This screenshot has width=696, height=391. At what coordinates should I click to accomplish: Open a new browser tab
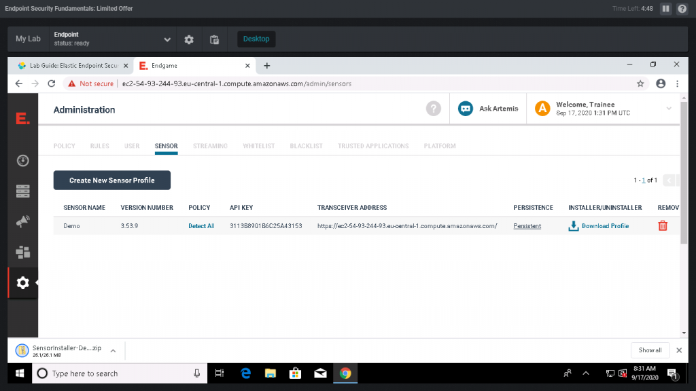tap(266, 66)
